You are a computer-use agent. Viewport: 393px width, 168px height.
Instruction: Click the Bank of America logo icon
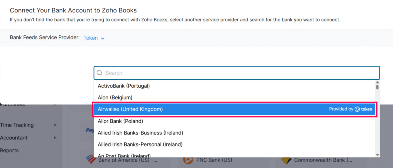[x=91, y=160]
